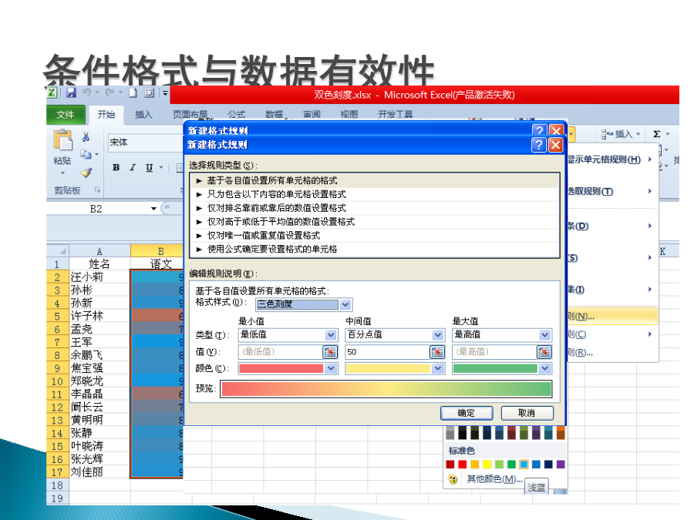694x520 pixels.
Task: Toggle Italic formatting button
Action: coord(132,167)
